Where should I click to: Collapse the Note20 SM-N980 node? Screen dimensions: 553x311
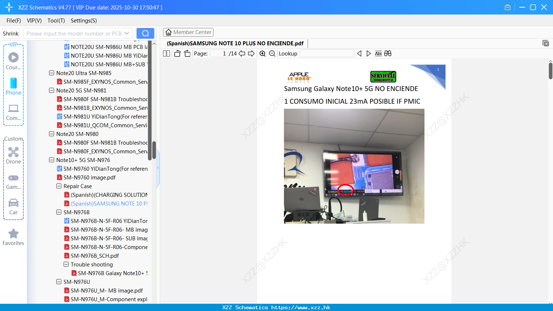pyautogui.click(x=52, y=134)
